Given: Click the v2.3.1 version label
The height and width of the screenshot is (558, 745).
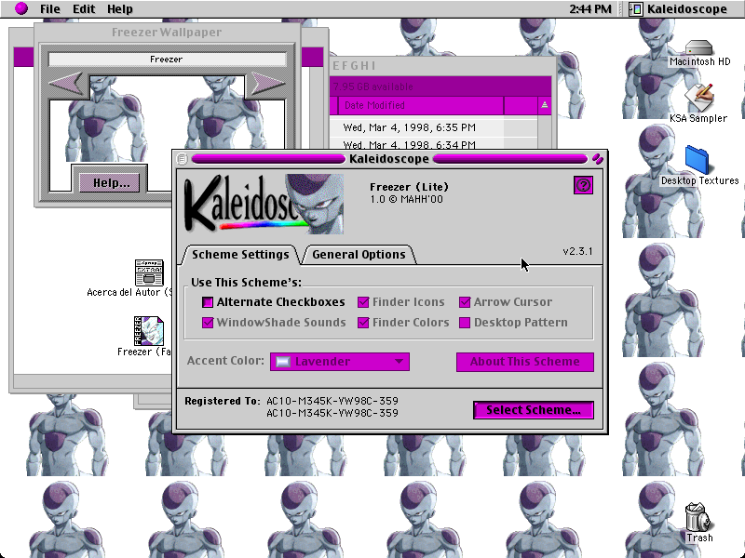Looking at the screenshot, I should point(577,251).
